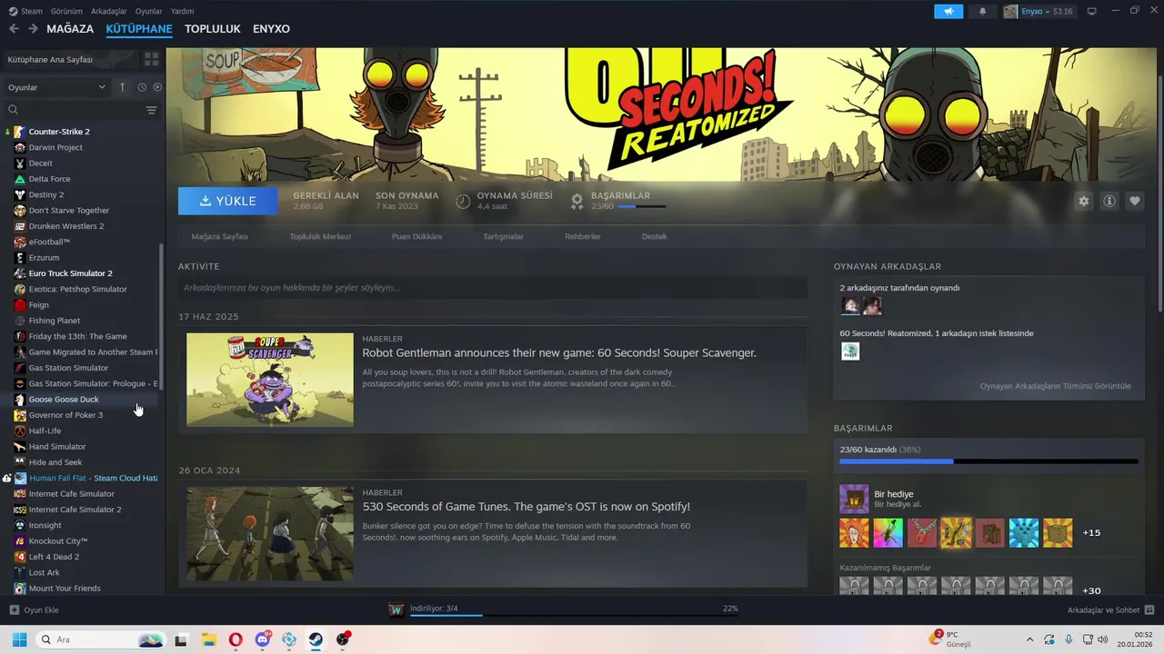Expand +30 unearned achievements
This screenshot has width=1164, height=654.
click(x=1091, y=590)
